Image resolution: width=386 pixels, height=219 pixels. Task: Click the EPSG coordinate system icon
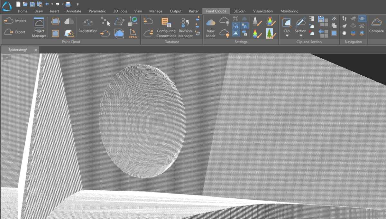pyautogui.click(x=133, y=33)
